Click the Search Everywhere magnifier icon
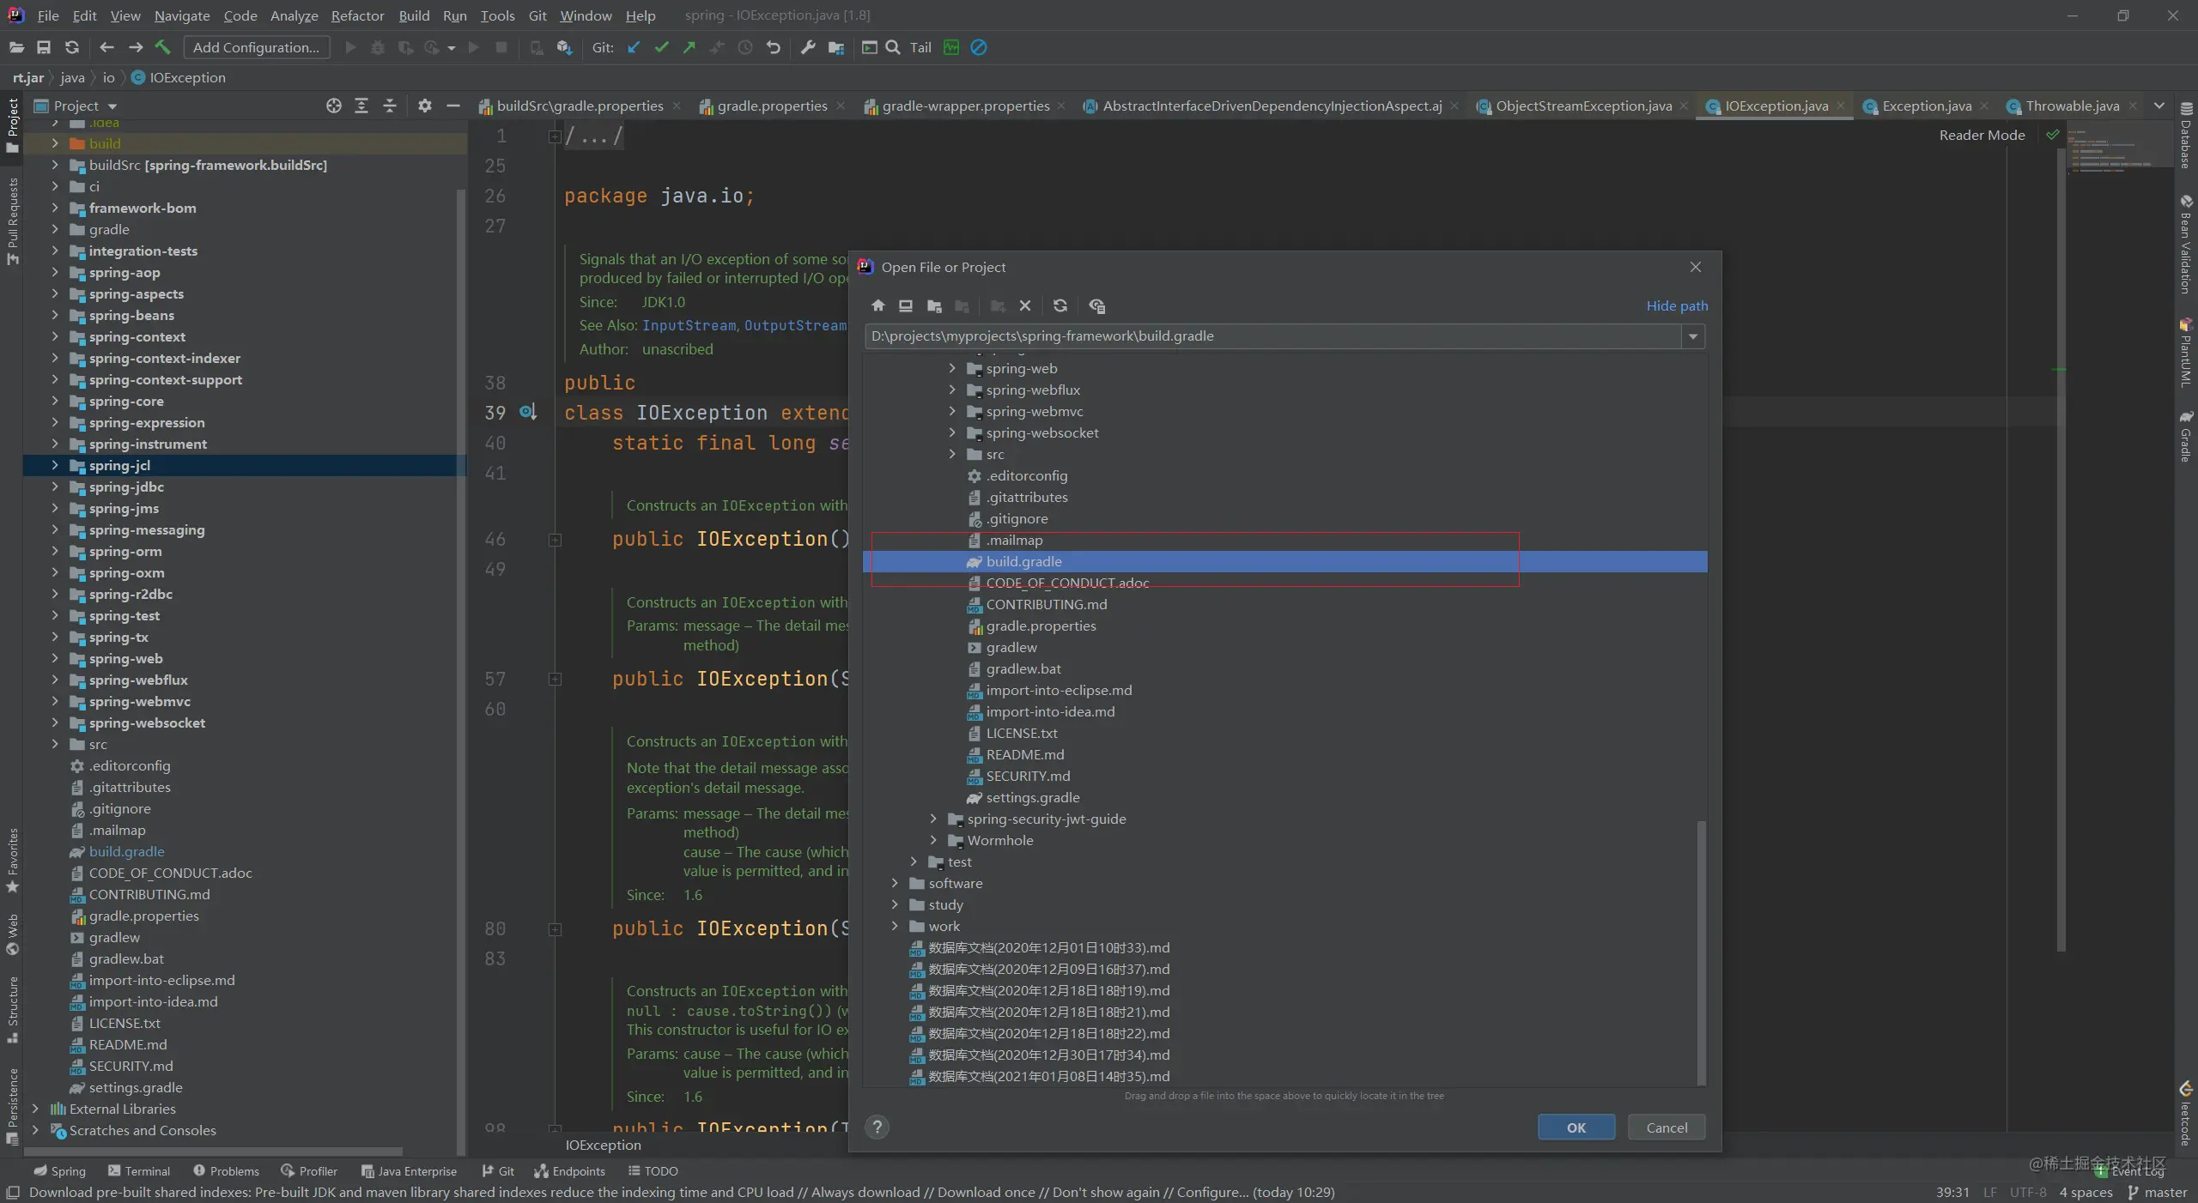2198x1203 pixels. [893, 47]
